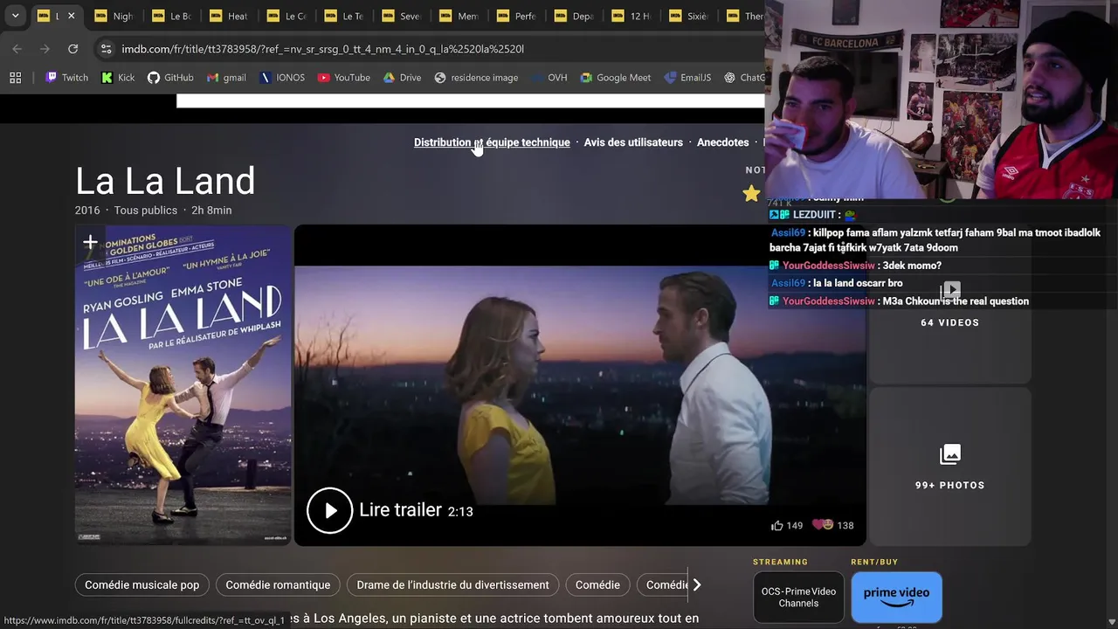This screenshot has height=629, width=1118.
Task: Open the gmail bookmark
Action: [226, 78]
